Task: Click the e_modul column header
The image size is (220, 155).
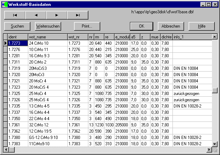Action: 122,37
